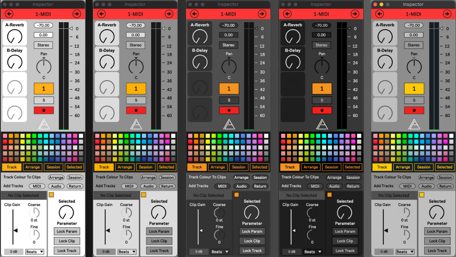Pick the white color swatch in the leftmost inspector's palette

click(x=81, y=136)
